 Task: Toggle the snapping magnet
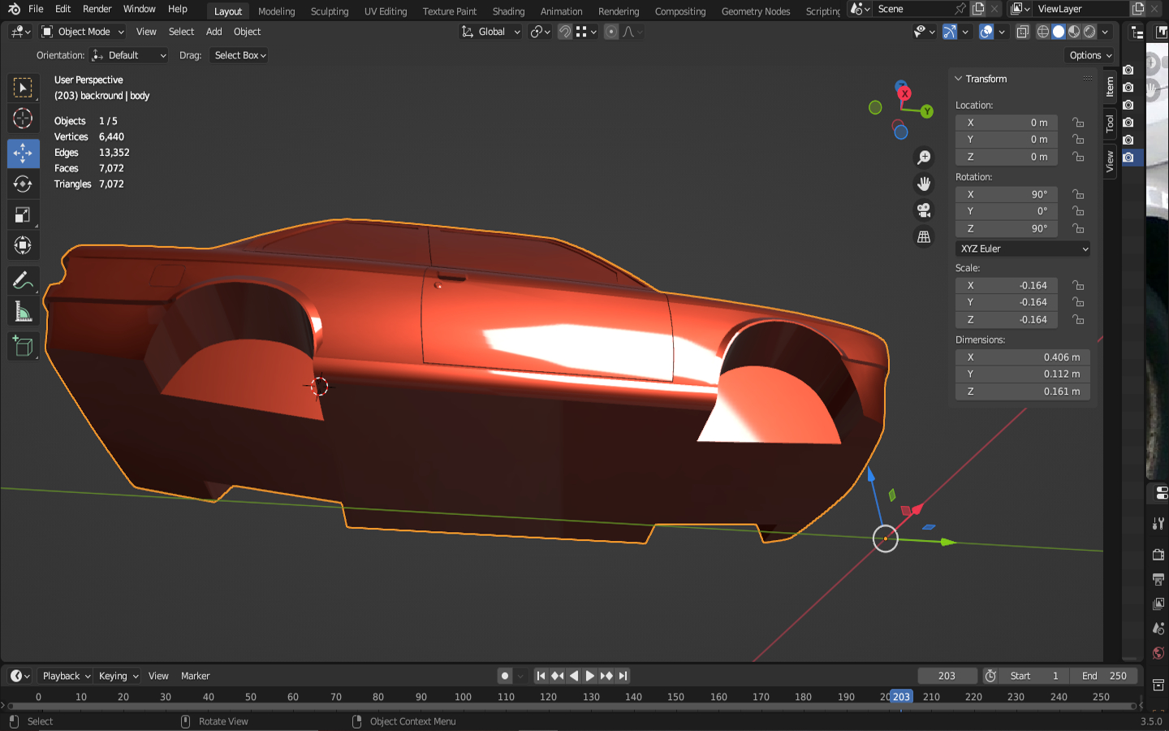[564, 32]
